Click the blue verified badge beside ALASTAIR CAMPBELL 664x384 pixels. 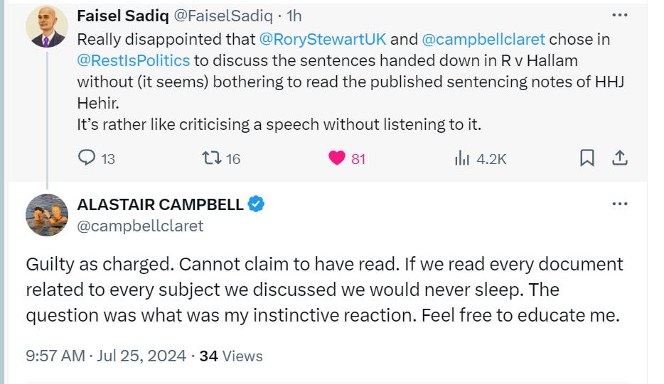pos(256,204)
